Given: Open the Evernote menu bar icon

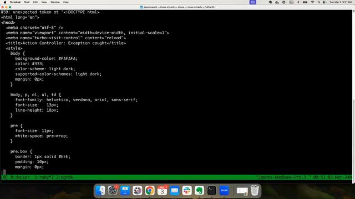Looking at the screenshot, I should (x=270, y=2).
